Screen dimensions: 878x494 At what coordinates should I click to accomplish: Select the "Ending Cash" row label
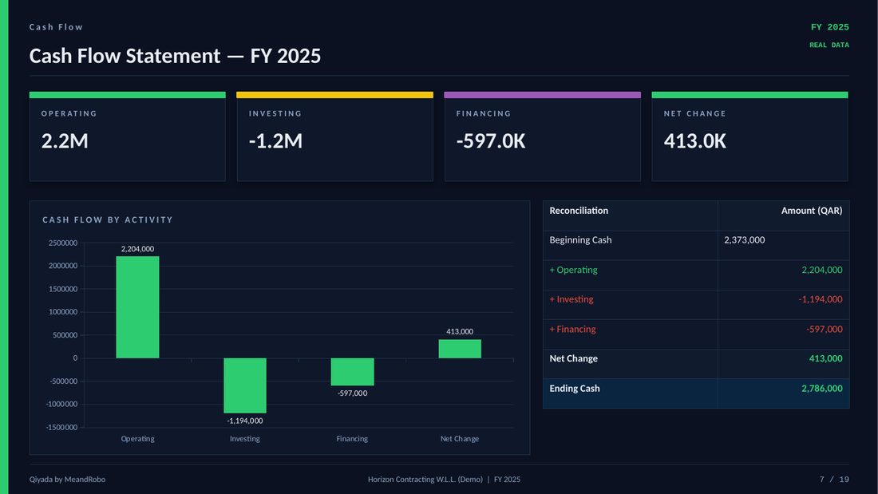click(x=575, y=388)
